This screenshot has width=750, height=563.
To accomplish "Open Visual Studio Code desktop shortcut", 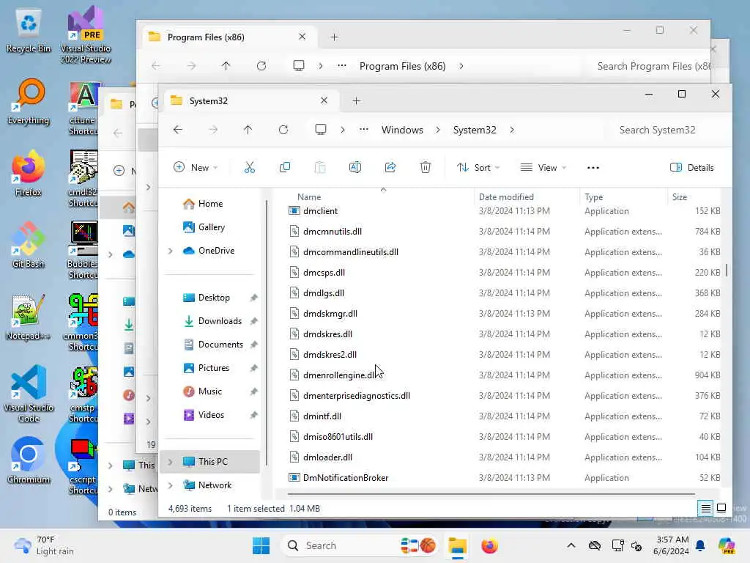I will point(29,394).
